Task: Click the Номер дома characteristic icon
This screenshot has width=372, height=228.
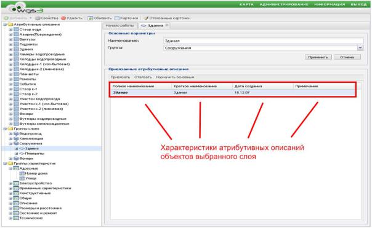Action: pos(22,173)
